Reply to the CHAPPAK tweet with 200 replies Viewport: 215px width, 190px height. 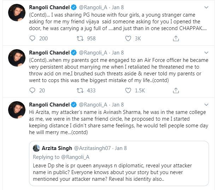coord(32,38)
